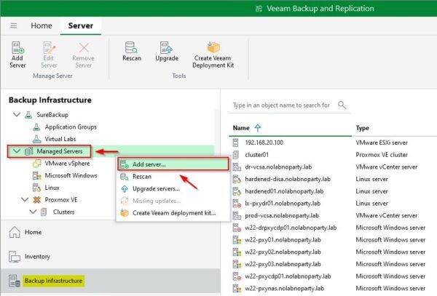Screen dimensions: 437x296
Task: Click the Remove Server ribbon icon
Action: [84, 47]
